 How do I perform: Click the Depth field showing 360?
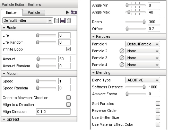[154, 22]
